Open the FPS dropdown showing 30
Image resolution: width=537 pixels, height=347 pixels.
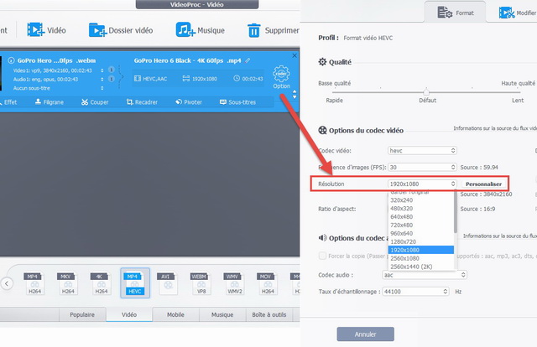(x=422, y=168)
